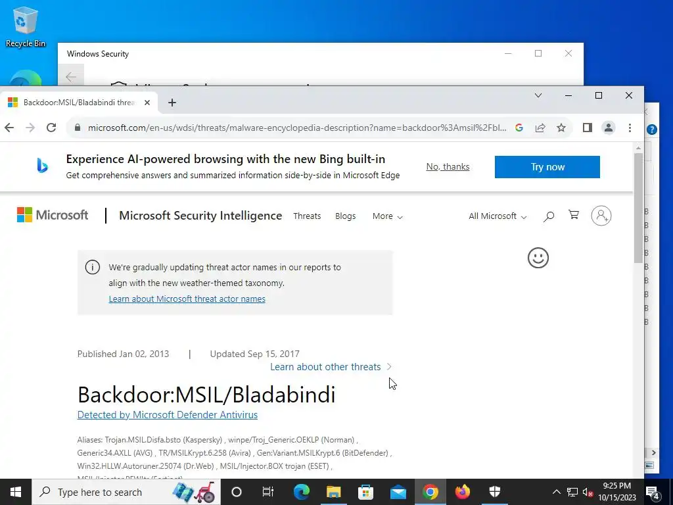Select the Backdoor:MSIL/Bladabindi browser tab

point(79,103)
